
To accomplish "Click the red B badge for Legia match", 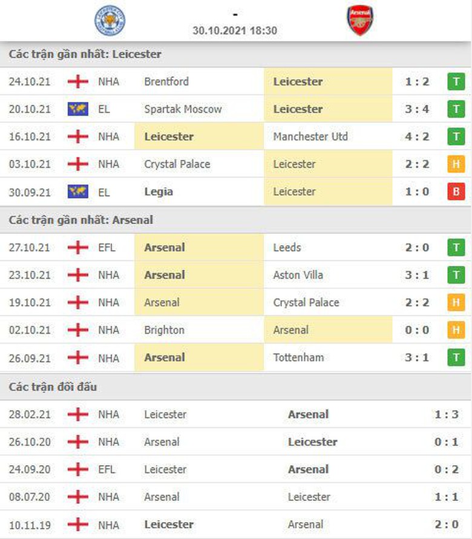I will (456, 192).
